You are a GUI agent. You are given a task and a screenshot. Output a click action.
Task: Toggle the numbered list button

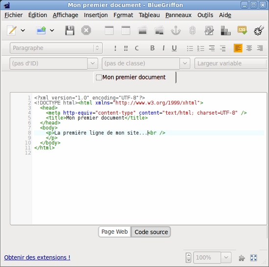click(x=201, y=49)
